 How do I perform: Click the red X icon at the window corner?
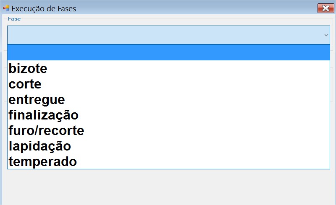point(325,8)
